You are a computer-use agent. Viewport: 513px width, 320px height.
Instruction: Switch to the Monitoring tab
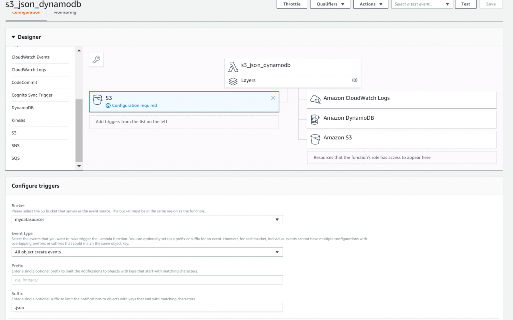[65, 13]
